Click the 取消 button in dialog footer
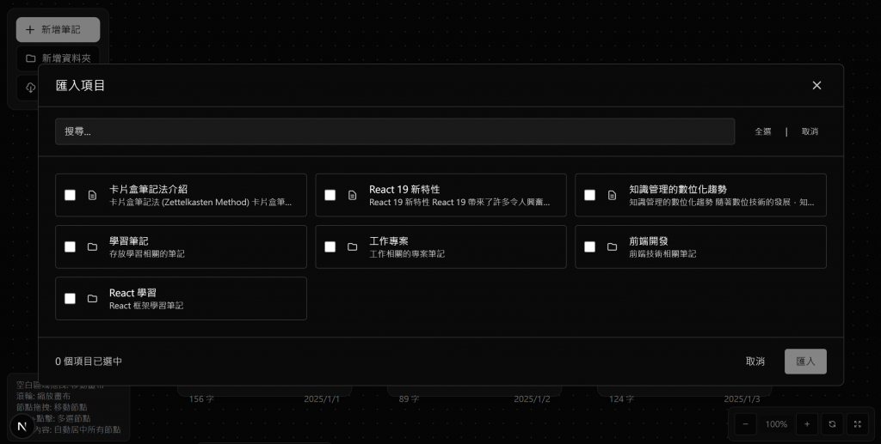The height and width of the screenshot is (444, 881). [755, 362]
